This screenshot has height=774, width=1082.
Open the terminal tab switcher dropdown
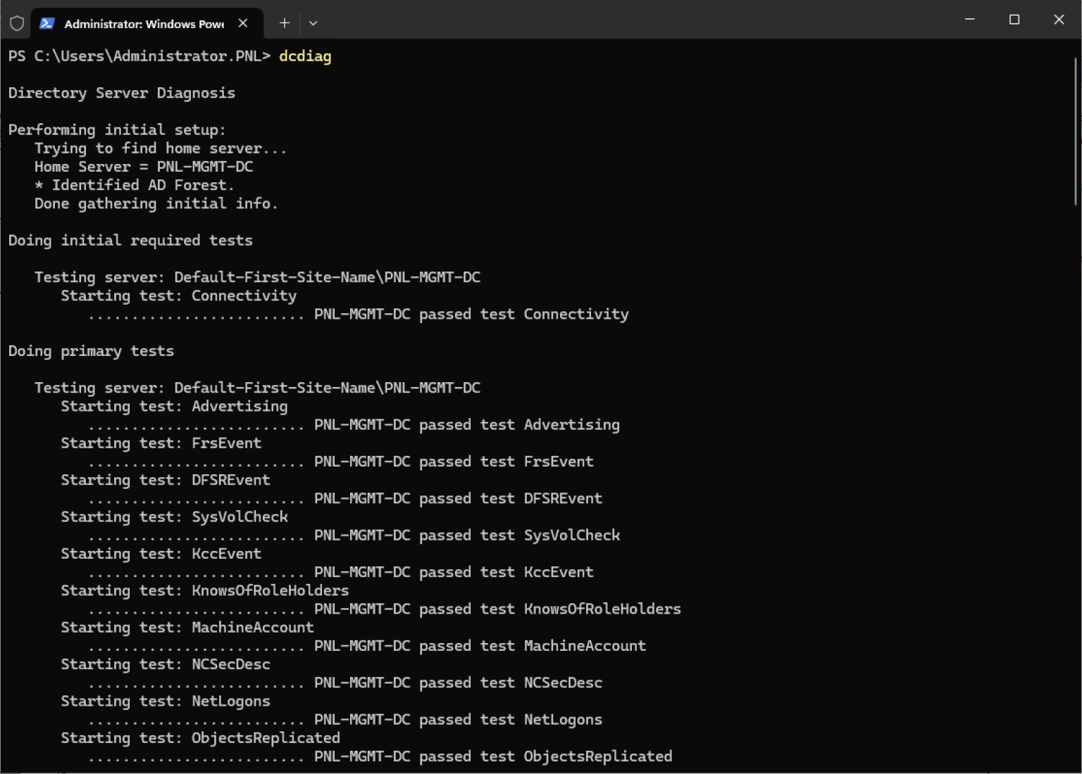click(313, 23)
